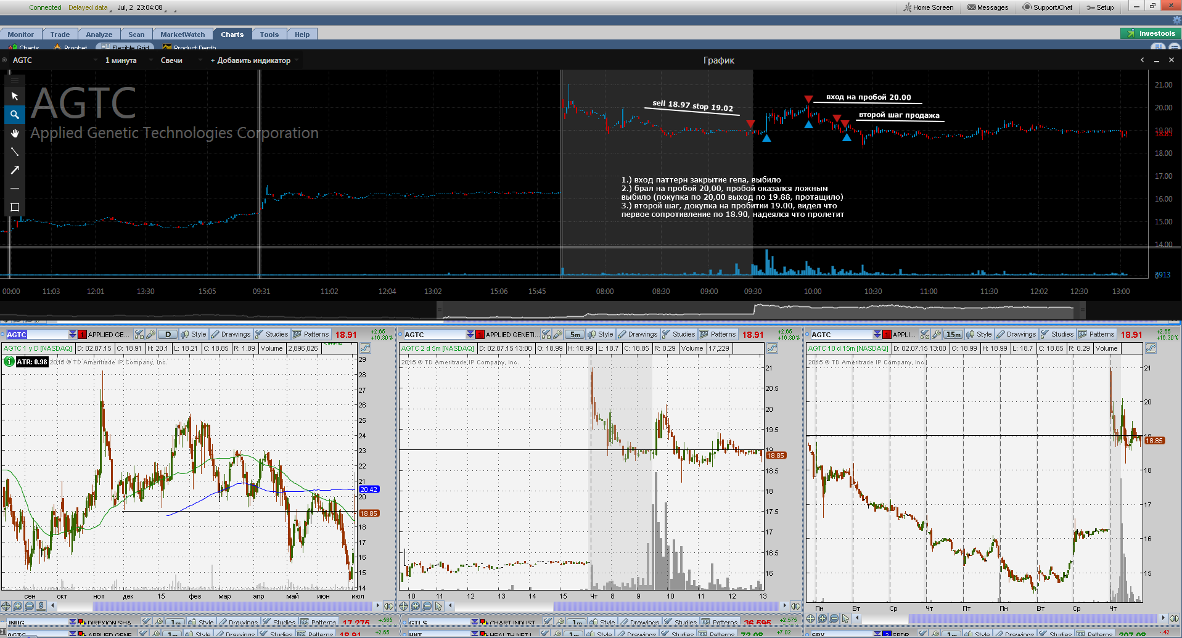
Task: Click the Connected status indicator
Action: click(x=45, y=7)
